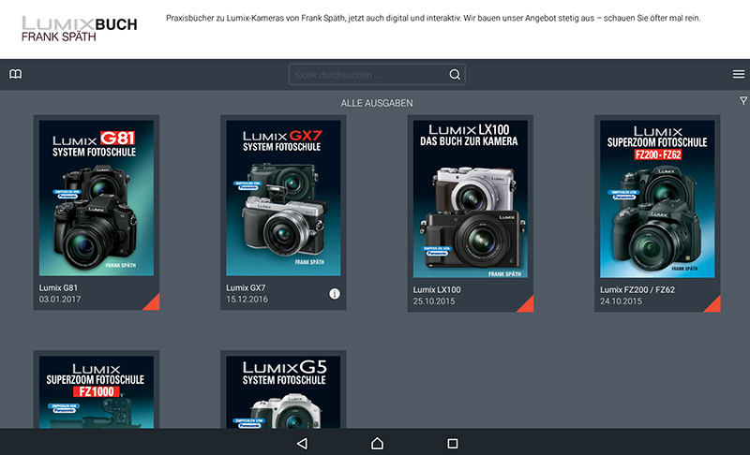Screen dimensions: 750x455
Task: Click the red corner on Lumix FZ200 / FZ62
Action: point(714,305)
